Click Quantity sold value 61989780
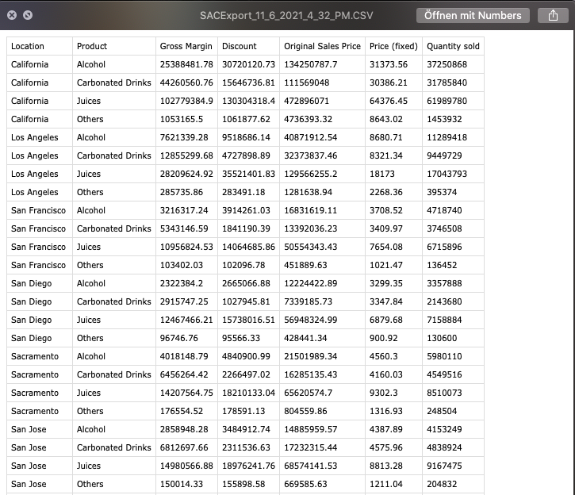This screenshot has width=575, height=495. pyautogui.click(x=447, y=101)
